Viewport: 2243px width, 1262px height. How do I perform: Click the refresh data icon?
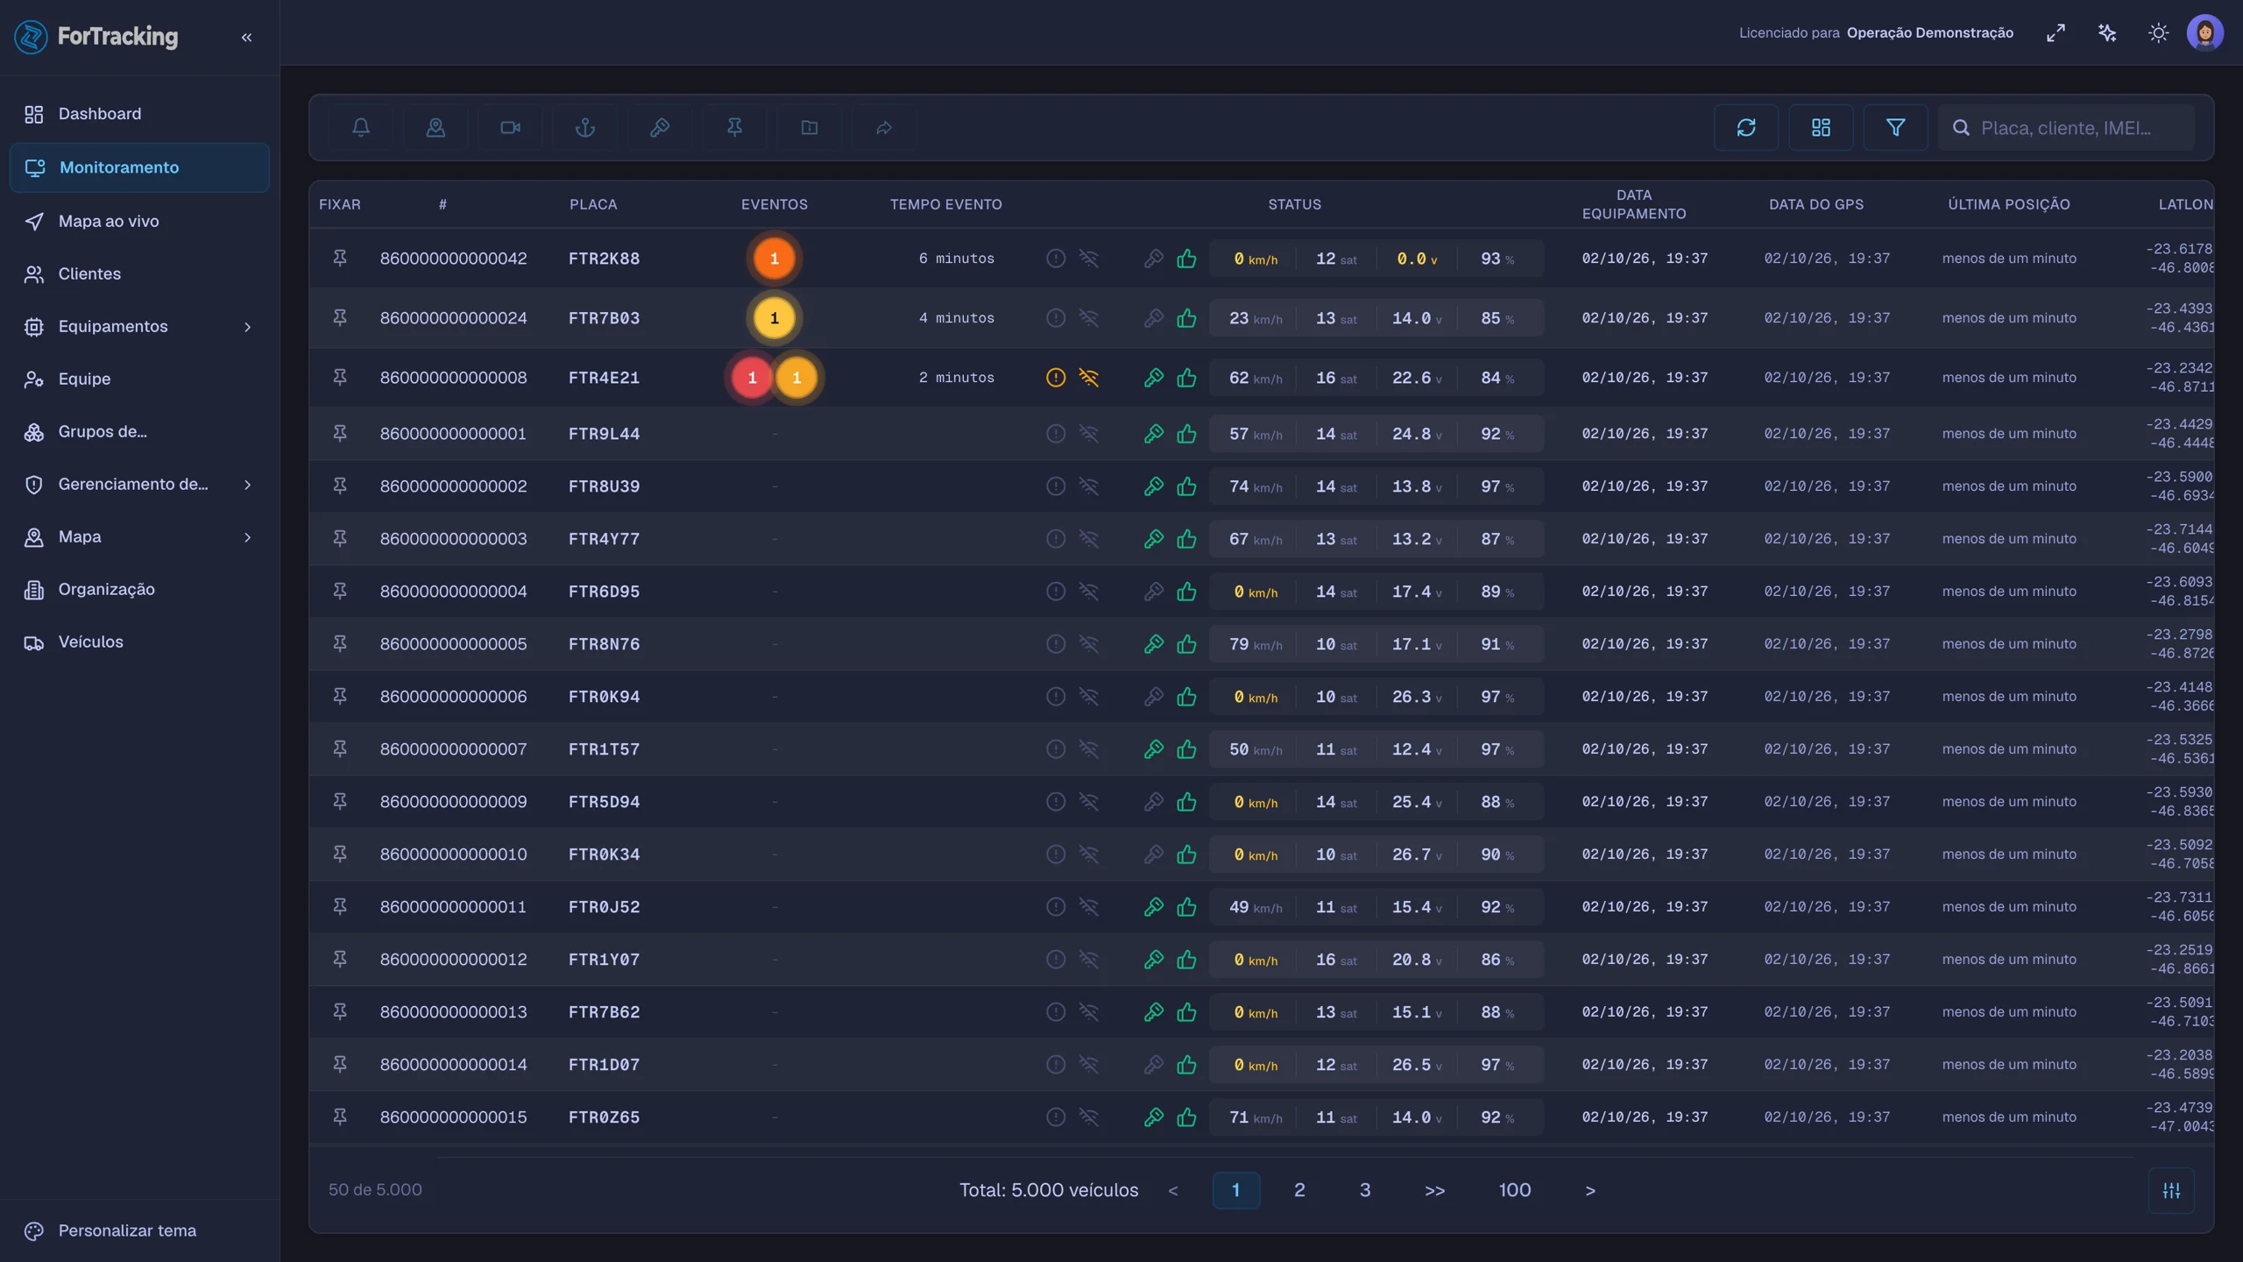(1746, 128)
